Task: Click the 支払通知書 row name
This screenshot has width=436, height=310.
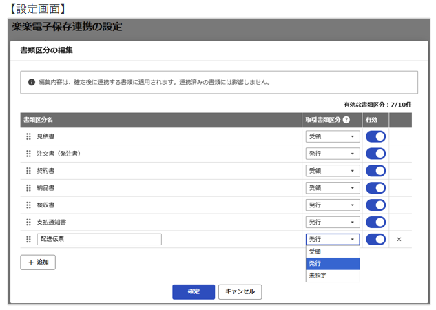Action: click(x=52, y=222)
